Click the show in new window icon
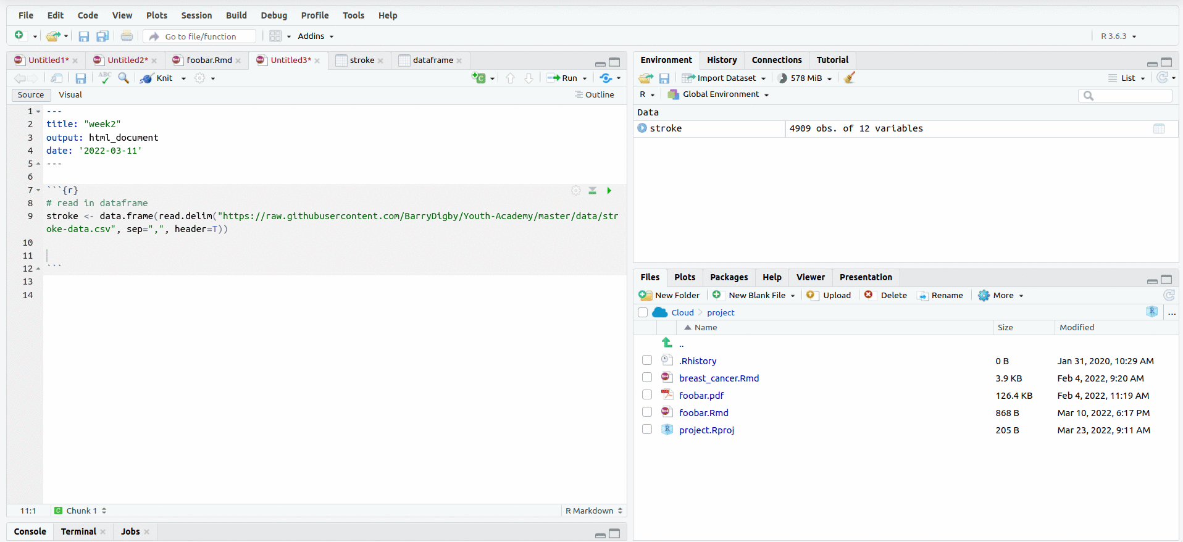The image size is (1183, 542). pos(56,78)
